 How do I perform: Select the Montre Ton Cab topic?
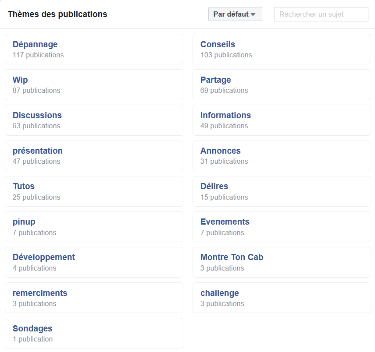click(232, 257)
